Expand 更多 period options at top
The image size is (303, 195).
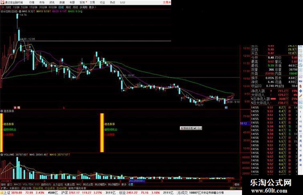(92, 7)
